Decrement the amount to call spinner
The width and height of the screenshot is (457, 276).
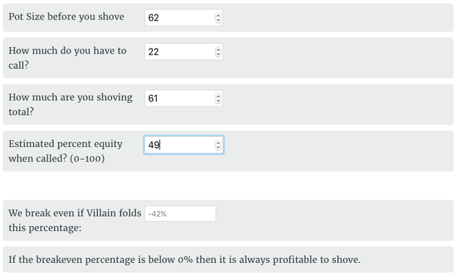click(x=218, y=54)
